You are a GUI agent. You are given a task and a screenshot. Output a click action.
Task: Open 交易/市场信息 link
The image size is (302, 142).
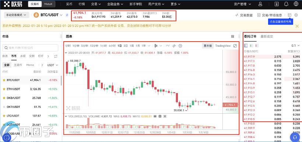270,15
